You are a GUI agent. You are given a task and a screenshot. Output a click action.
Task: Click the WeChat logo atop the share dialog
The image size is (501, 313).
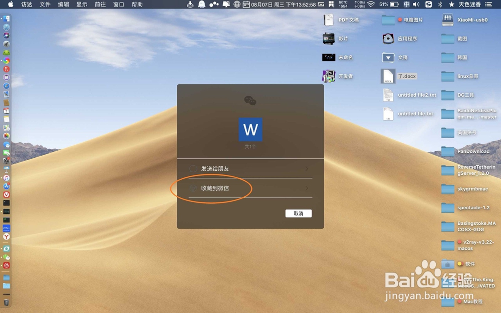coord(250,100)
